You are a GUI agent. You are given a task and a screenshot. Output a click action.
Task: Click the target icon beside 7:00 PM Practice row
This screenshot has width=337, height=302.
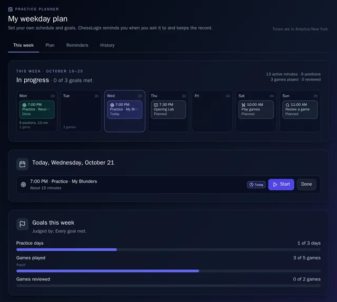tap(23, 184)
